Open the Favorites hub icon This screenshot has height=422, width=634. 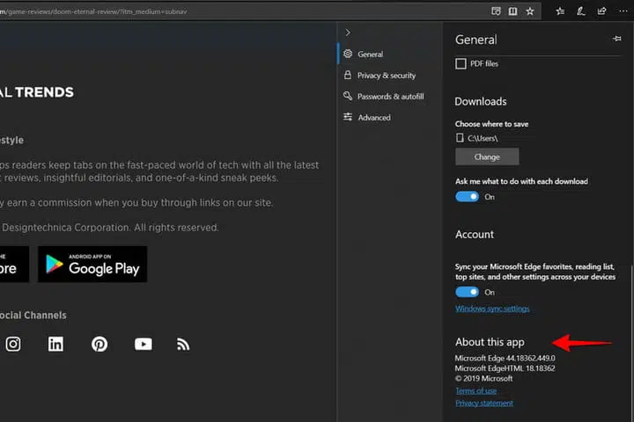coord(560,11)
